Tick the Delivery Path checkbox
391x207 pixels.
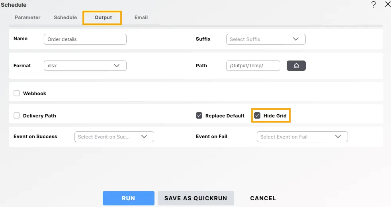(x=17, y=115)
